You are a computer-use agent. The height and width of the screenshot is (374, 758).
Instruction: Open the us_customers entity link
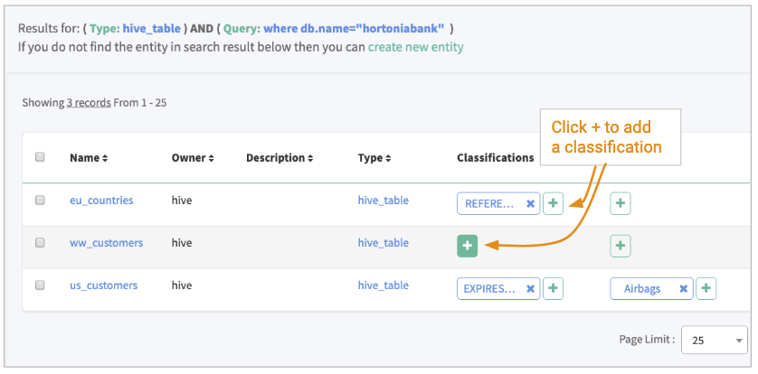pyautogui.click(x=103, y=285)
